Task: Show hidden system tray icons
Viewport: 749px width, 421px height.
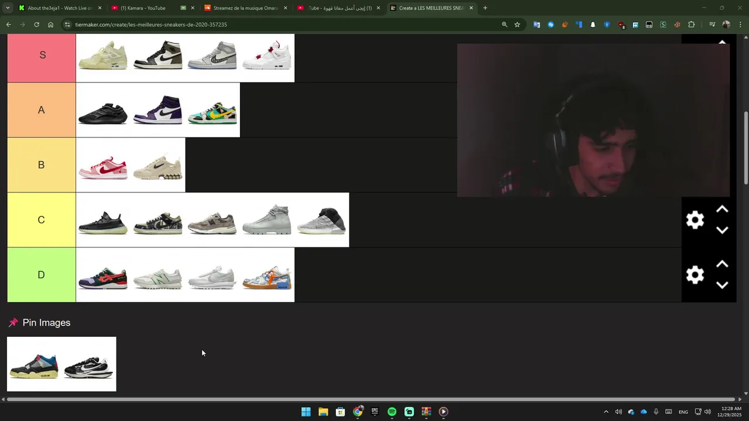Action: pyautogui.click(x=606, y=412)
